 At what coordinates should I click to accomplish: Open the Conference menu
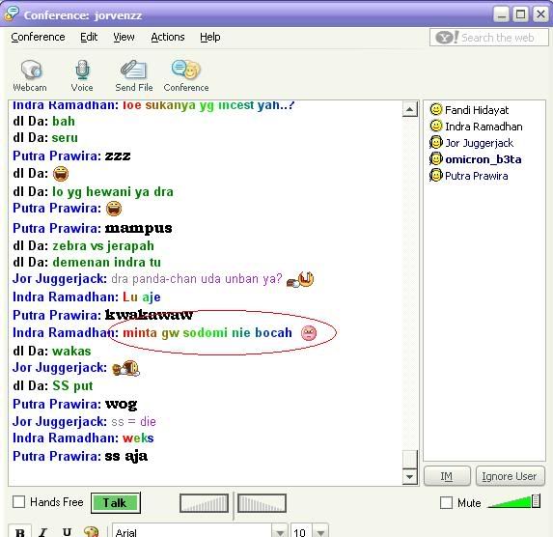[38, 37]
